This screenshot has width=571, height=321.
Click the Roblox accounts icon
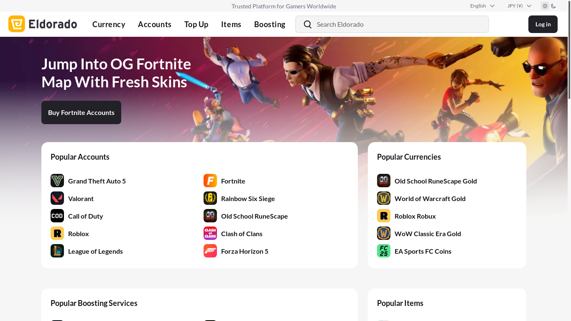(x=57, y=233)
